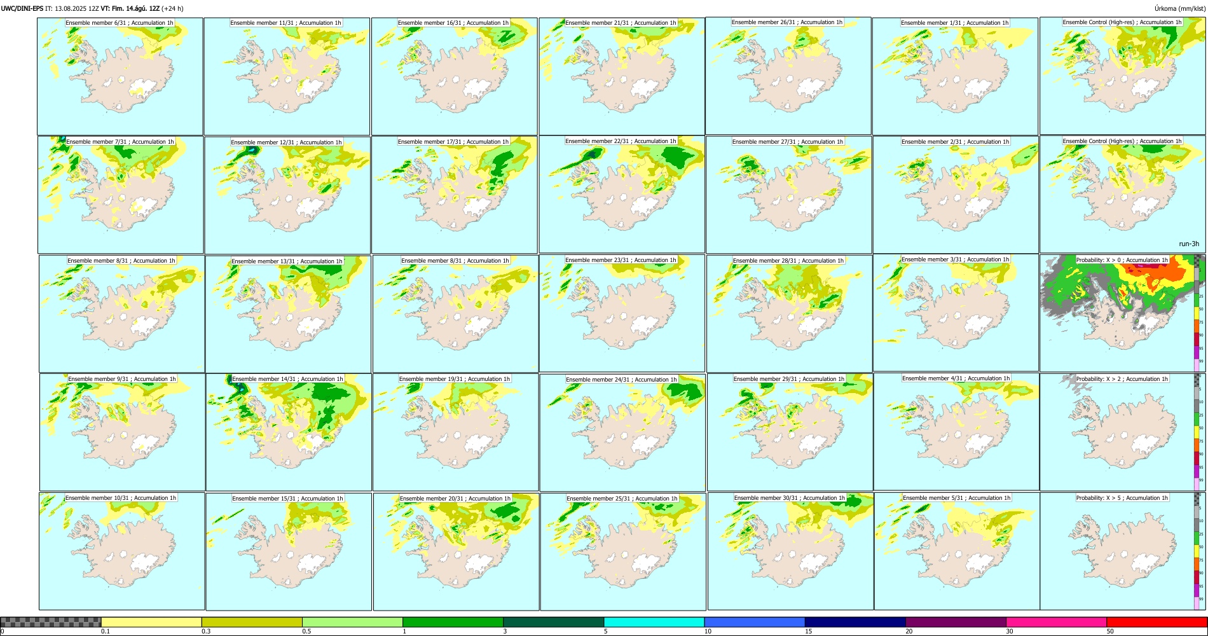Open the Ensemble member 9/31 map
Screen dimensions: 1208x636
122,432
